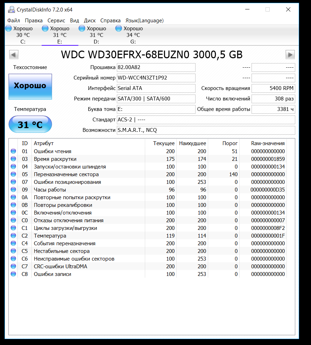Select the Ошибки чтения attribute name
311x345 pixels.
coord(52,151)
